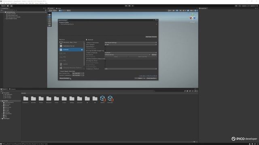
Task: Select the Inspector tab
Action: click(x=203, y=8)
